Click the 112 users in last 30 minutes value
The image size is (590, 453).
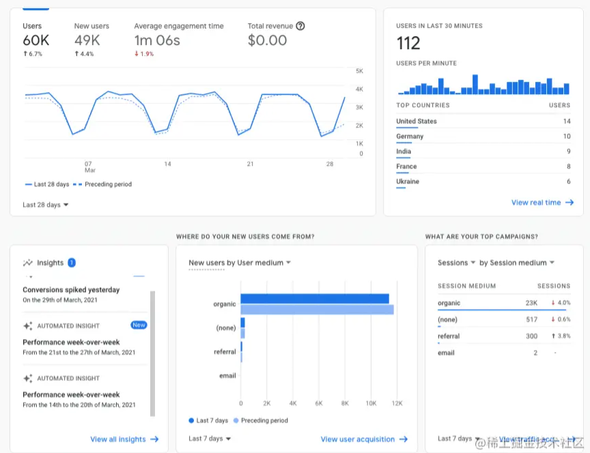pos(408,43)
